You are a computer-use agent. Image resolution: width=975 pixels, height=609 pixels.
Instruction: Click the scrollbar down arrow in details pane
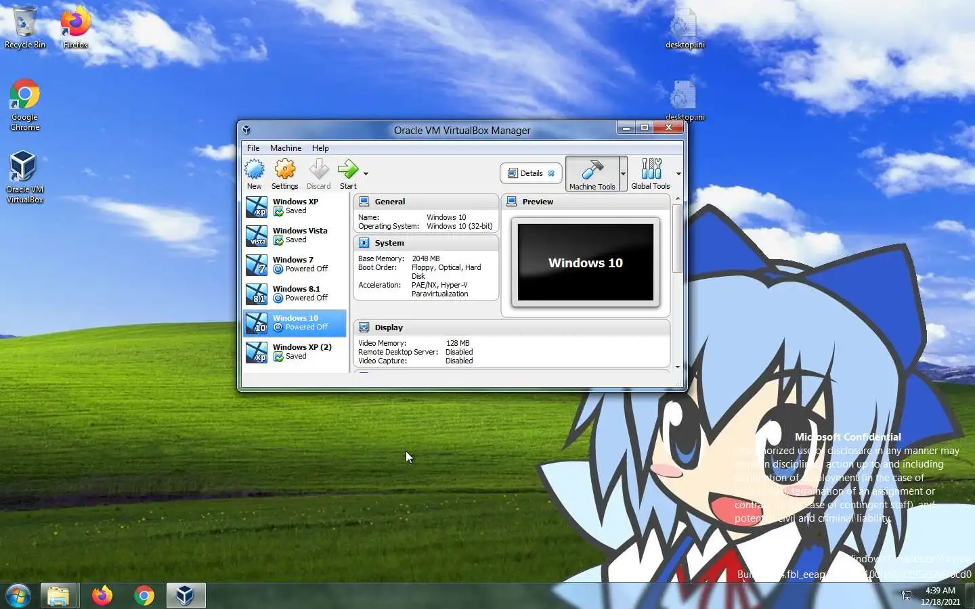click(677, 367)
